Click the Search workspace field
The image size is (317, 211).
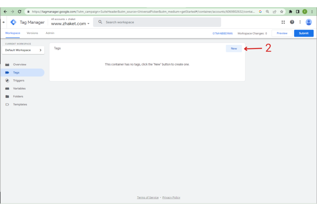(157, 22)
